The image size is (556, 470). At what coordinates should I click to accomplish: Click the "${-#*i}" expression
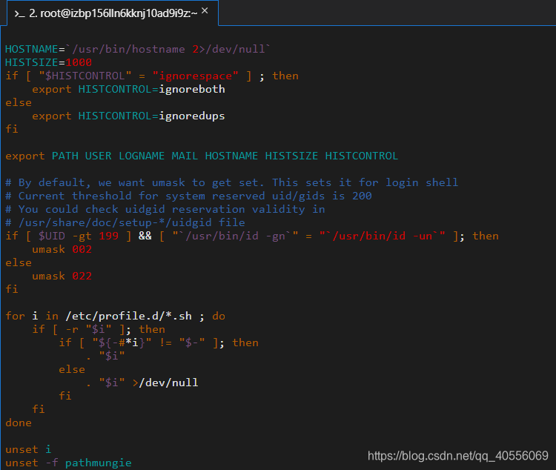point(122,342)
